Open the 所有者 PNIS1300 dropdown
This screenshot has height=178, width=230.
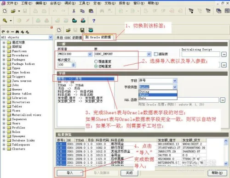tap(90, 54)
